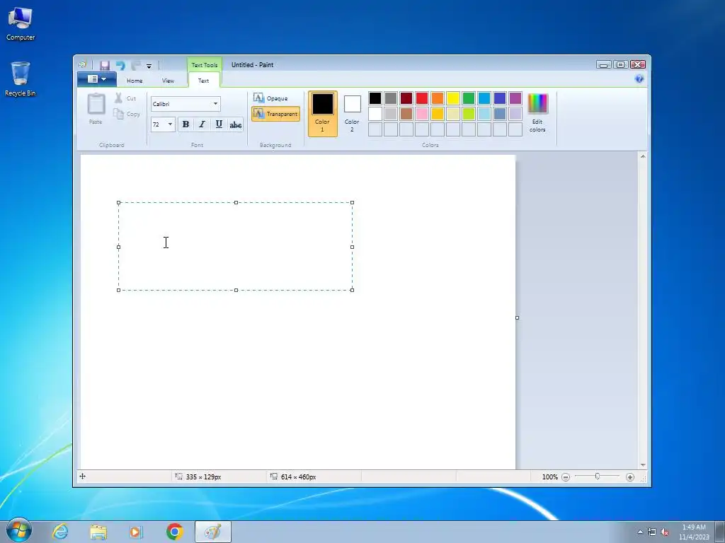Image resolution: width=725 pixels, height=543 pixels.
Task: Select Color 1 foreground button
Action: pos(322,114)
